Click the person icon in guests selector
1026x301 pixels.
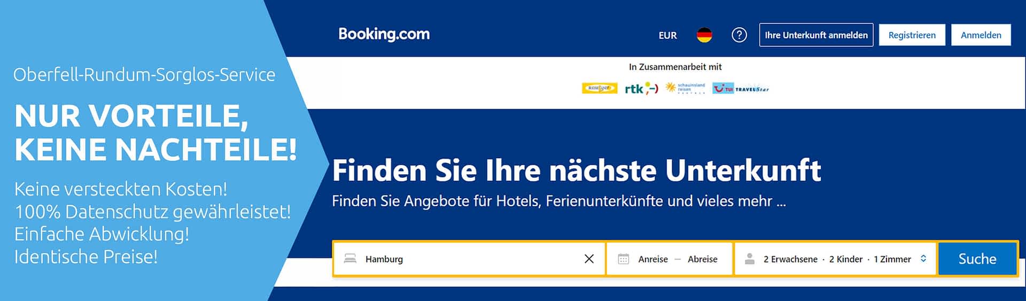[x=750, y=259]
